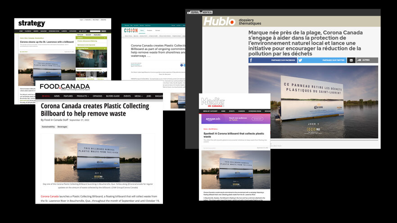Open Jobs in Food in Canada nav
The width and height of the screenshot is (397, 223).
point(149,96)
